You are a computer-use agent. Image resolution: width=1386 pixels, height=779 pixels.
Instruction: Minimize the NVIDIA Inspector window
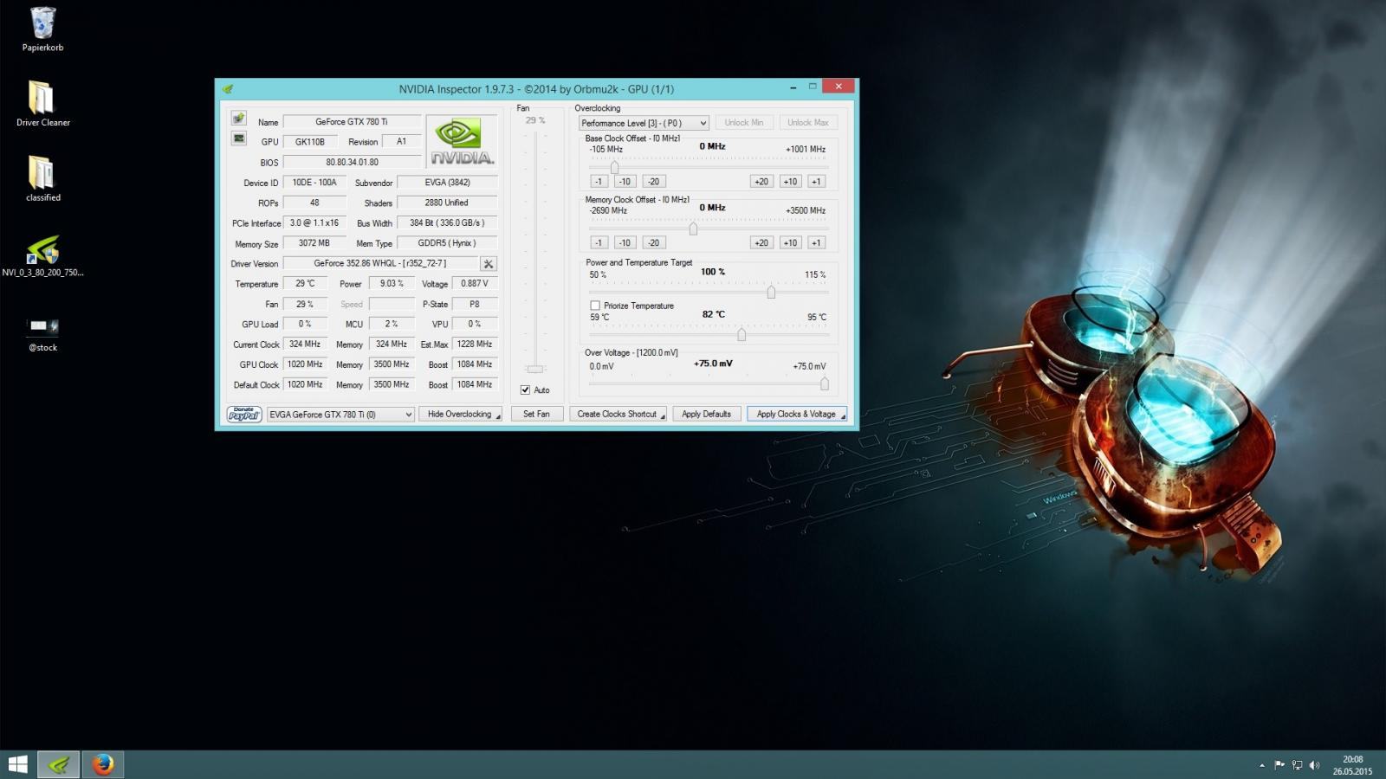coord(793,87)
